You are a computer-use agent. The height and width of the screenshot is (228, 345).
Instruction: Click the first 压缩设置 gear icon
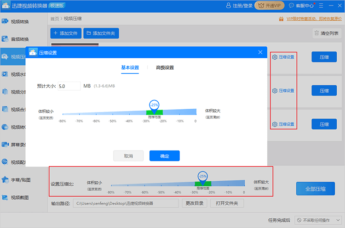(x=275, y=57)
